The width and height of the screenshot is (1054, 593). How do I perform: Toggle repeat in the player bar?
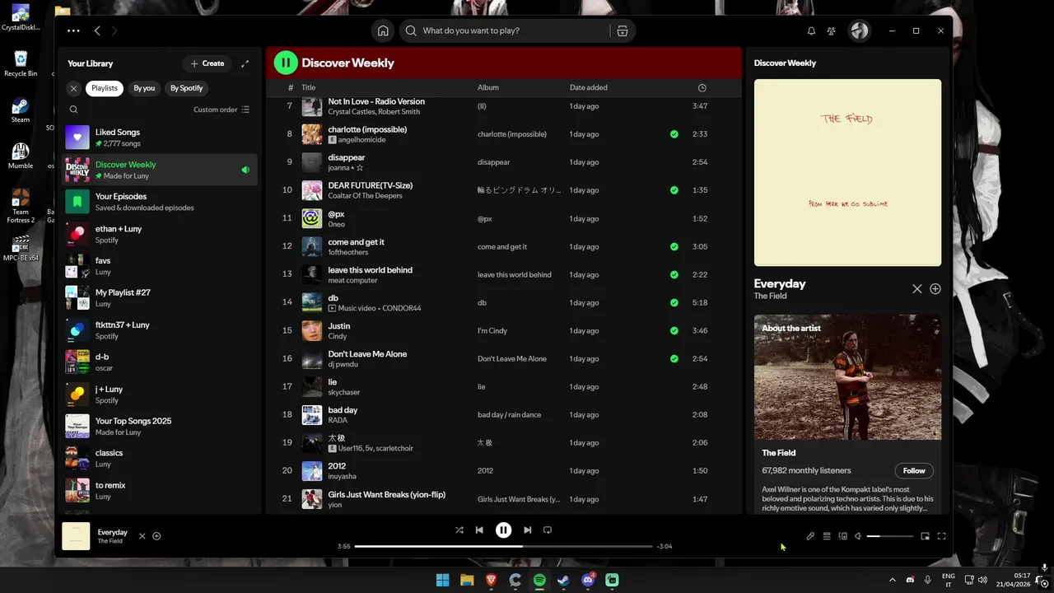click(x=548, y=530)
